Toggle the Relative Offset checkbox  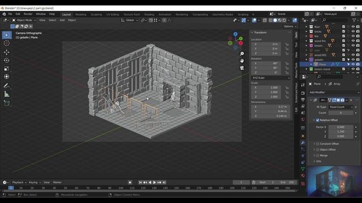click(318, 120)
